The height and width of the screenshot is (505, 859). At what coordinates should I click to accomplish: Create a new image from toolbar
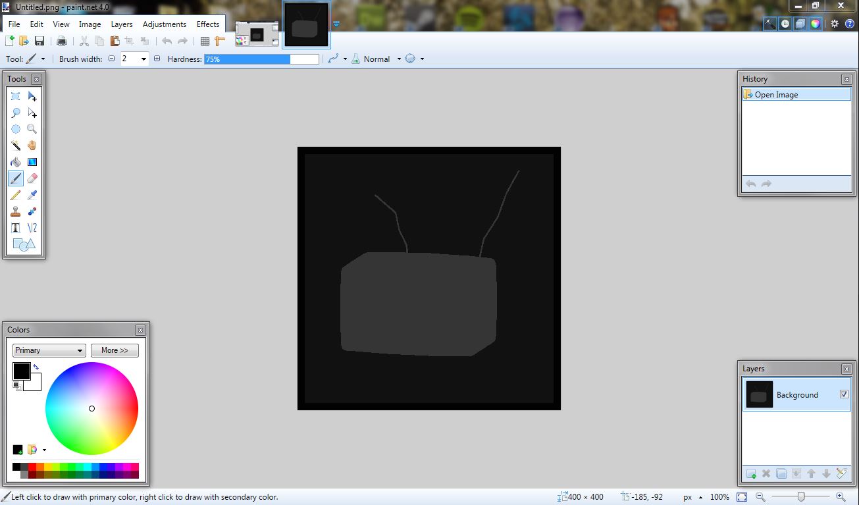[10, 41]
